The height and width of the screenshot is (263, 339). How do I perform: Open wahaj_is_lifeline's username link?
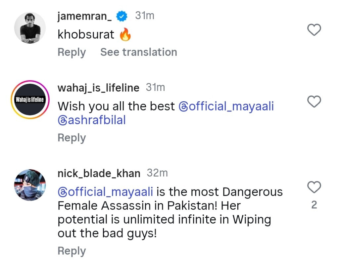pos(98,87)
